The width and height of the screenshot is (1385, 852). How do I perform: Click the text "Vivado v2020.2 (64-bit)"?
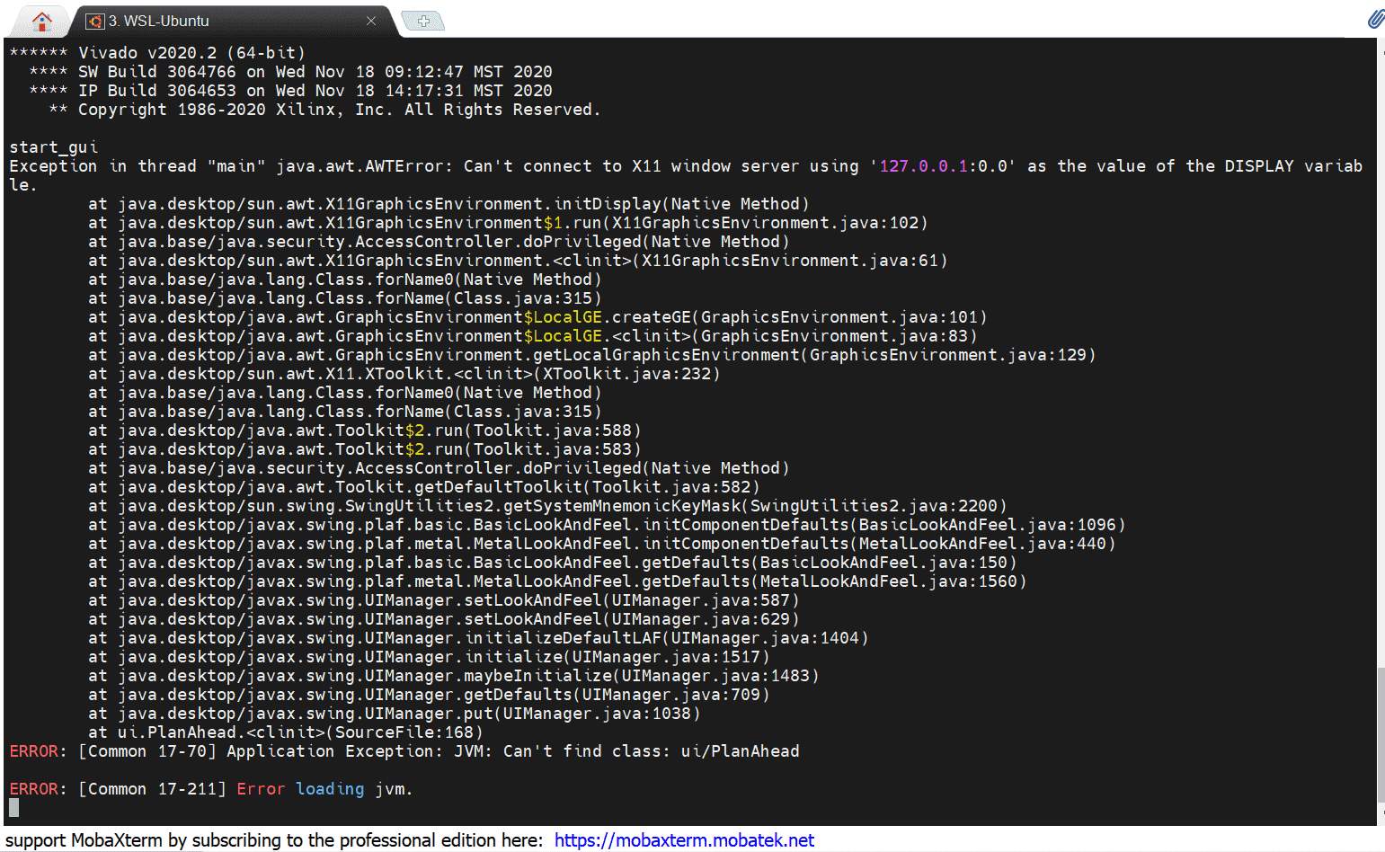[192, 53]
